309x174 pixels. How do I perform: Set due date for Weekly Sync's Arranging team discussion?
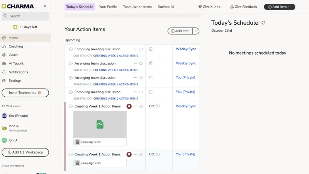(151, 63)
